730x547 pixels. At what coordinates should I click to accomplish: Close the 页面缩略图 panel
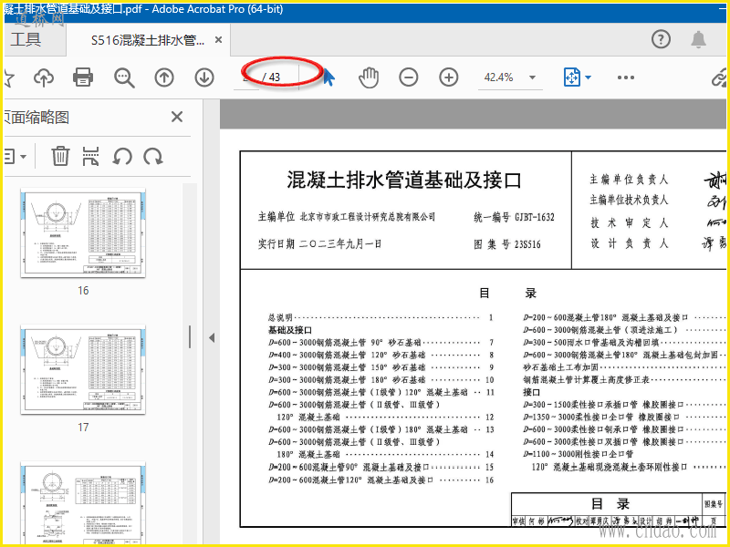(177, 117)
